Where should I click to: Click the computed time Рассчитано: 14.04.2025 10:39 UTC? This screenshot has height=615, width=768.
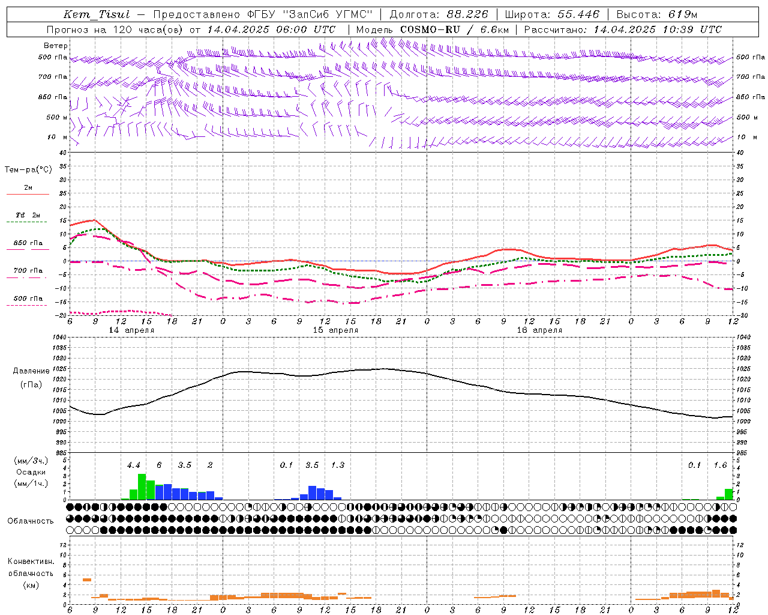(x=623, y=29)
